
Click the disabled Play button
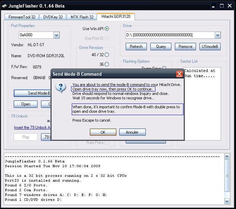[x=26, y=137]
